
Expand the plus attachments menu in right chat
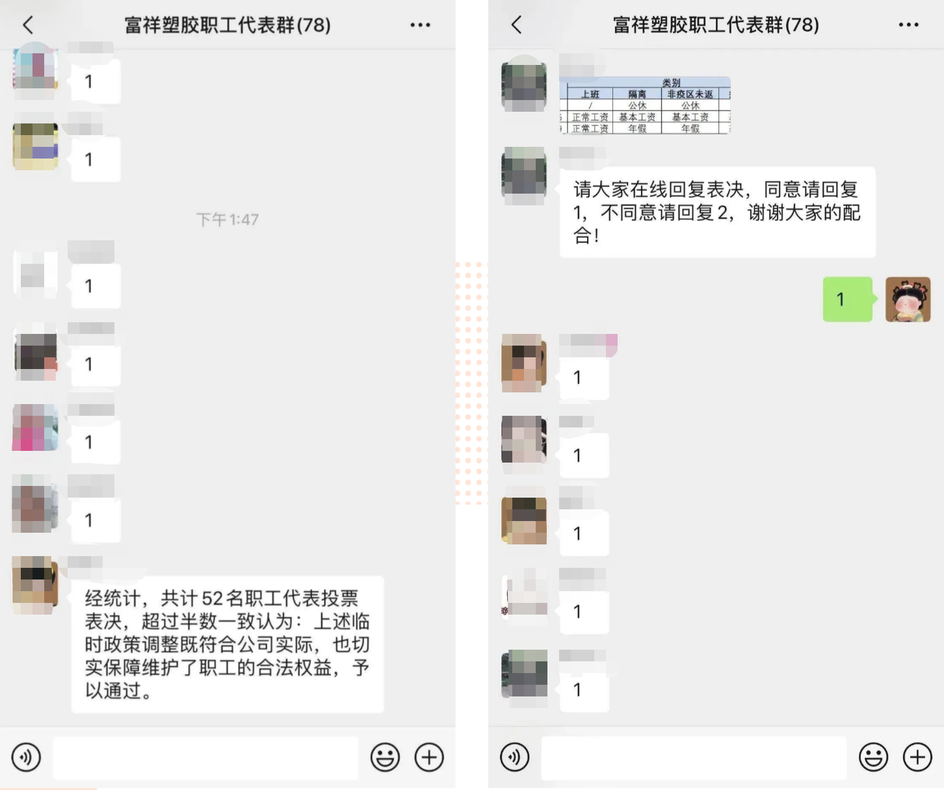(x=917, y=757)
